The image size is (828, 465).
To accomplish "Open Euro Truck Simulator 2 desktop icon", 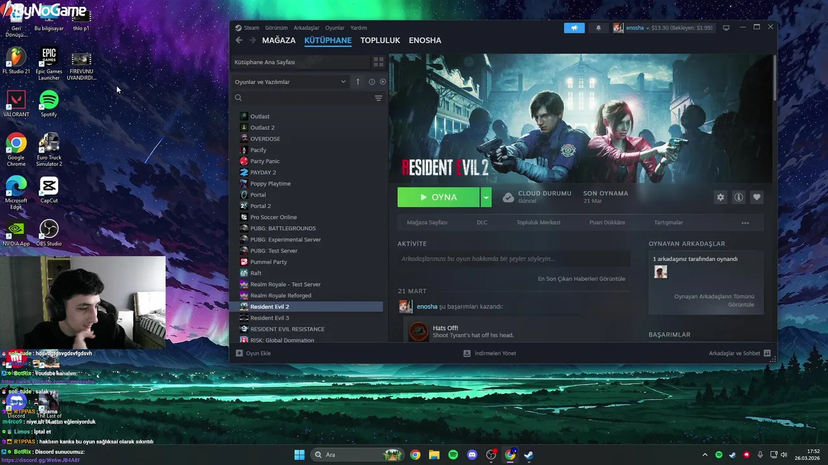I will (x=49, y=150).
